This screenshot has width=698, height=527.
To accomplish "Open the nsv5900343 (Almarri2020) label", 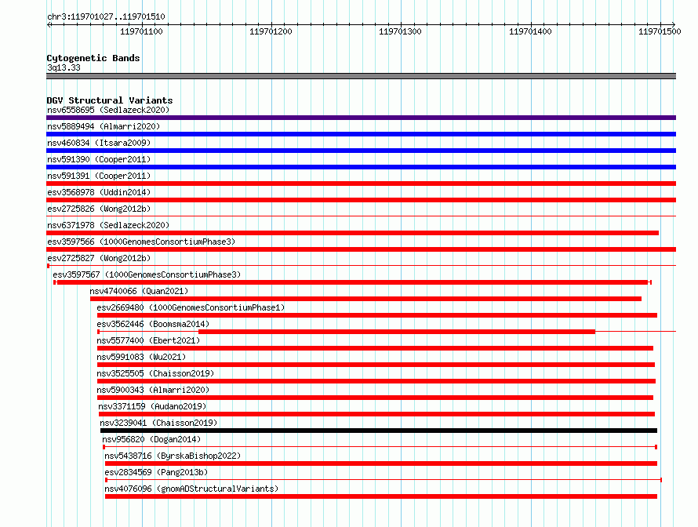I will [x=153, y=390].
